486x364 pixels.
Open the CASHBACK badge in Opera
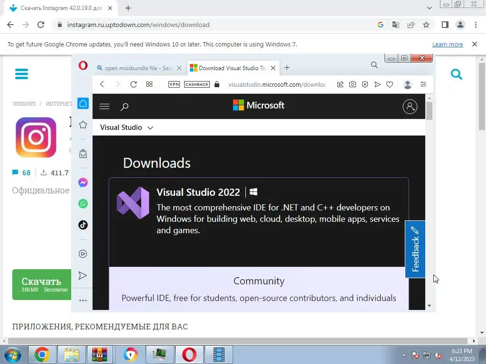pos(197,84)
